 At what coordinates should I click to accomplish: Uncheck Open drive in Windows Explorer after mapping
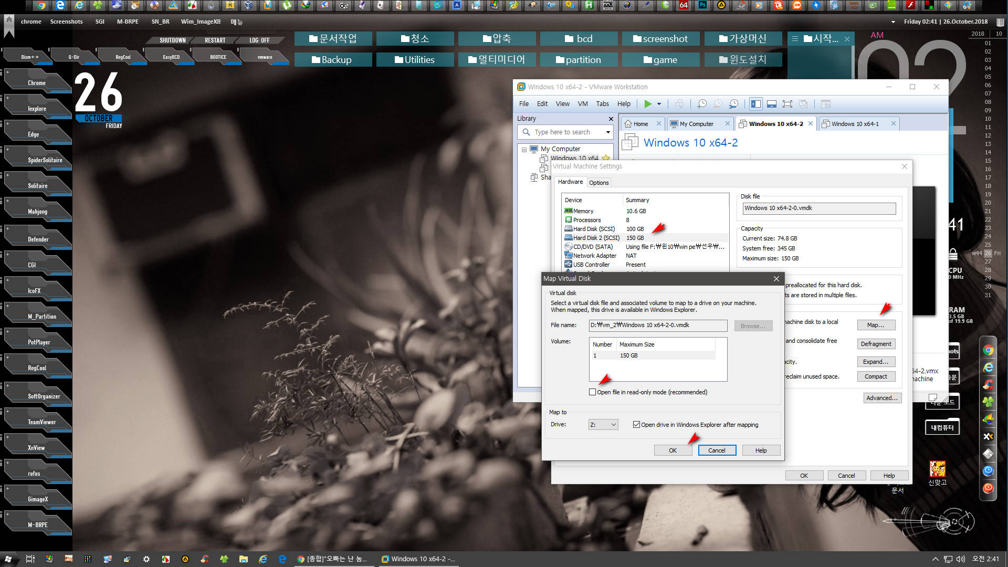(x=636, y=425)
